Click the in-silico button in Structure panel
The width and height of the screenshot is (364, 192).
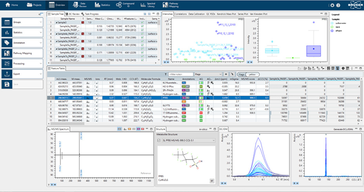203,129
